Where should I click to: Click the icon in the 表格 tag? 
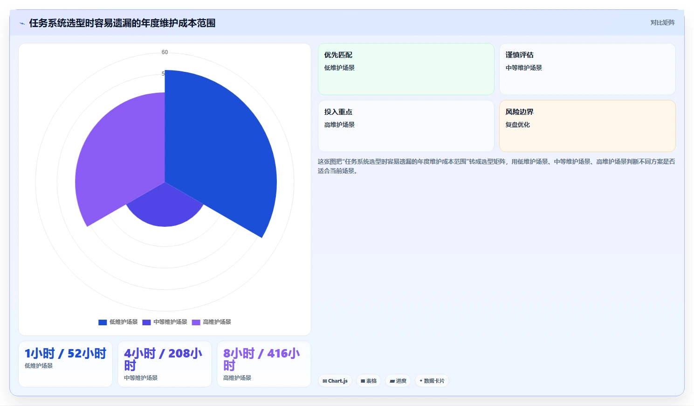363,381
